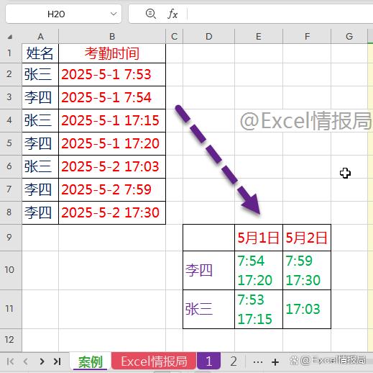Image resolution: width=373 pixels, height=373 pixels.
Task: Add a new sheet with plus
Action: [x=275, y=362]
